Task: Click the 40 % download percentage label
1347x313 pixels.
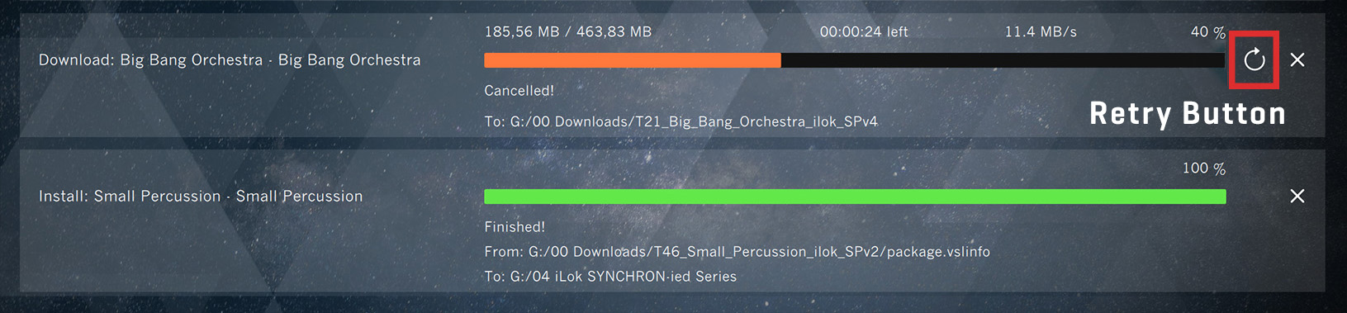Action: tap(1208, 32)
